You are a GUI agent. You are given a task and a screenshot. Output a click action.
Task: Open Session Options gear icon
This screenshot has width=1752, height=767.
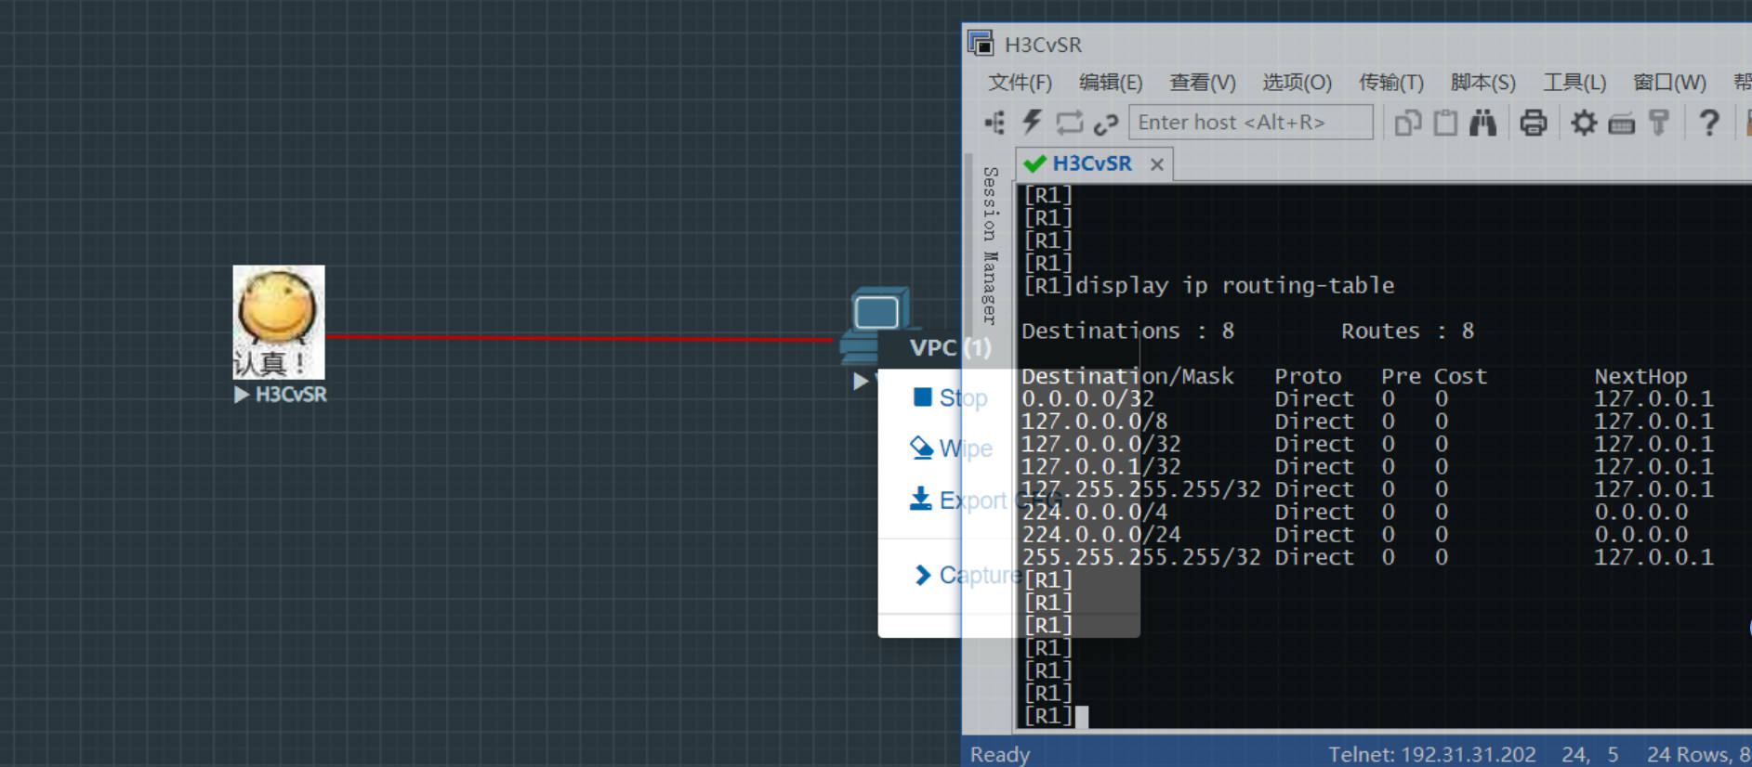click(1583, 122)
